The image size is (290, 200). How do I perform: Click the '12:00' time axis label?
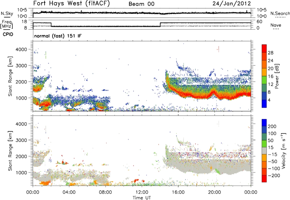tap(142, 192)
